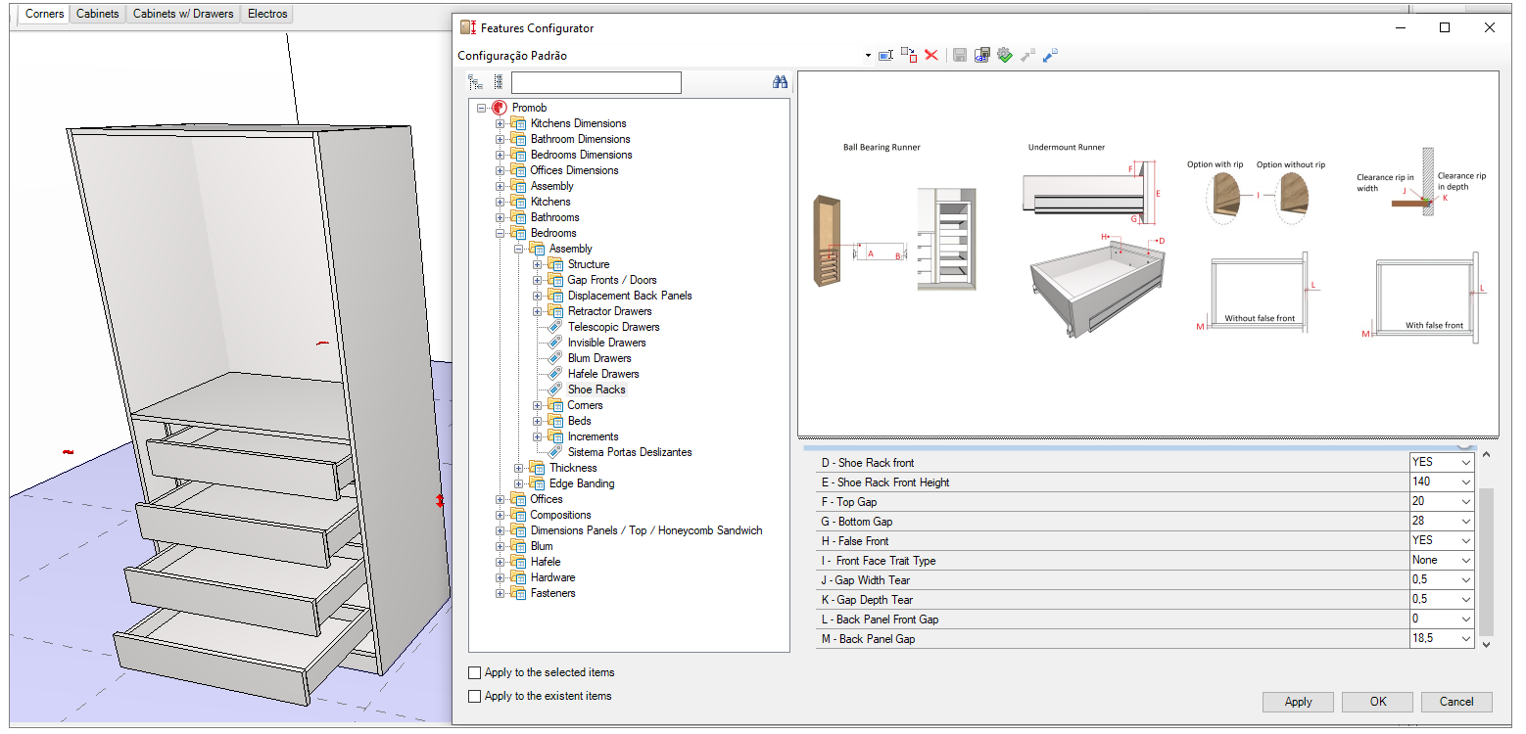Click the grayed save disk icon
This screenshot has height=734, width=1526.
tap(960, 56)
